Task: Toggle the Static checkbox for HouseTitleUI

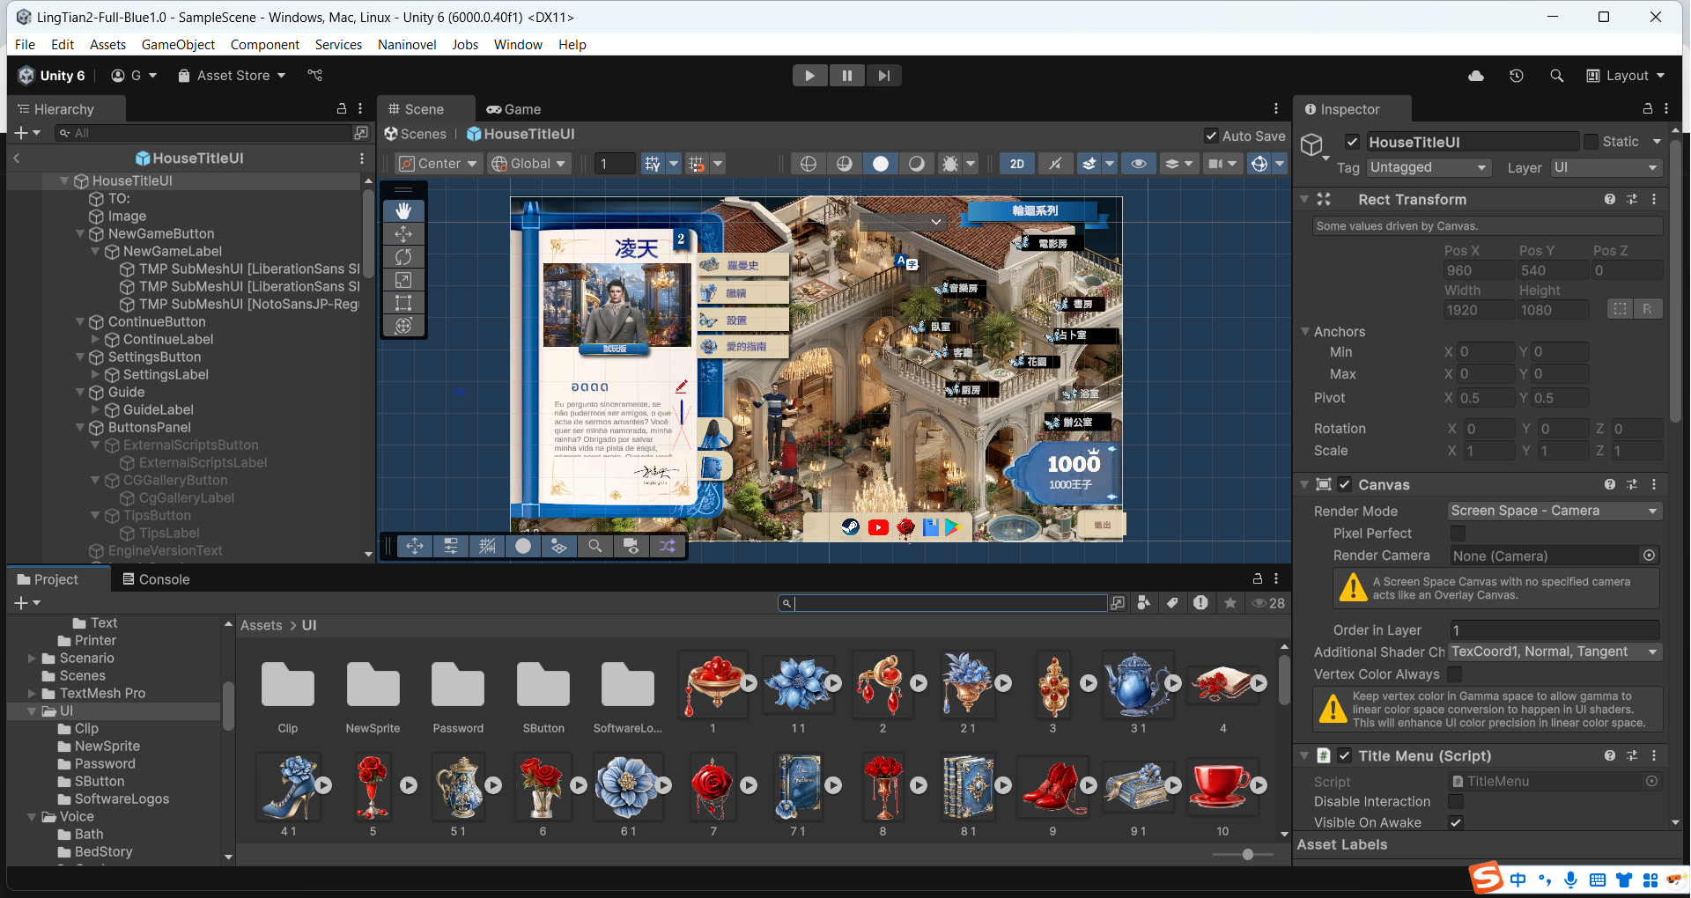Action: 1591,142
